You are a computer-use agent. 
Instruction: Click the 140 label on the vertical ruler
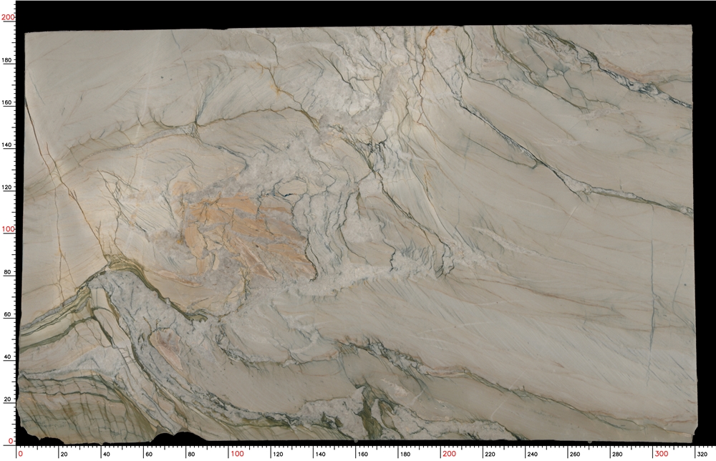tap(8, 145)
